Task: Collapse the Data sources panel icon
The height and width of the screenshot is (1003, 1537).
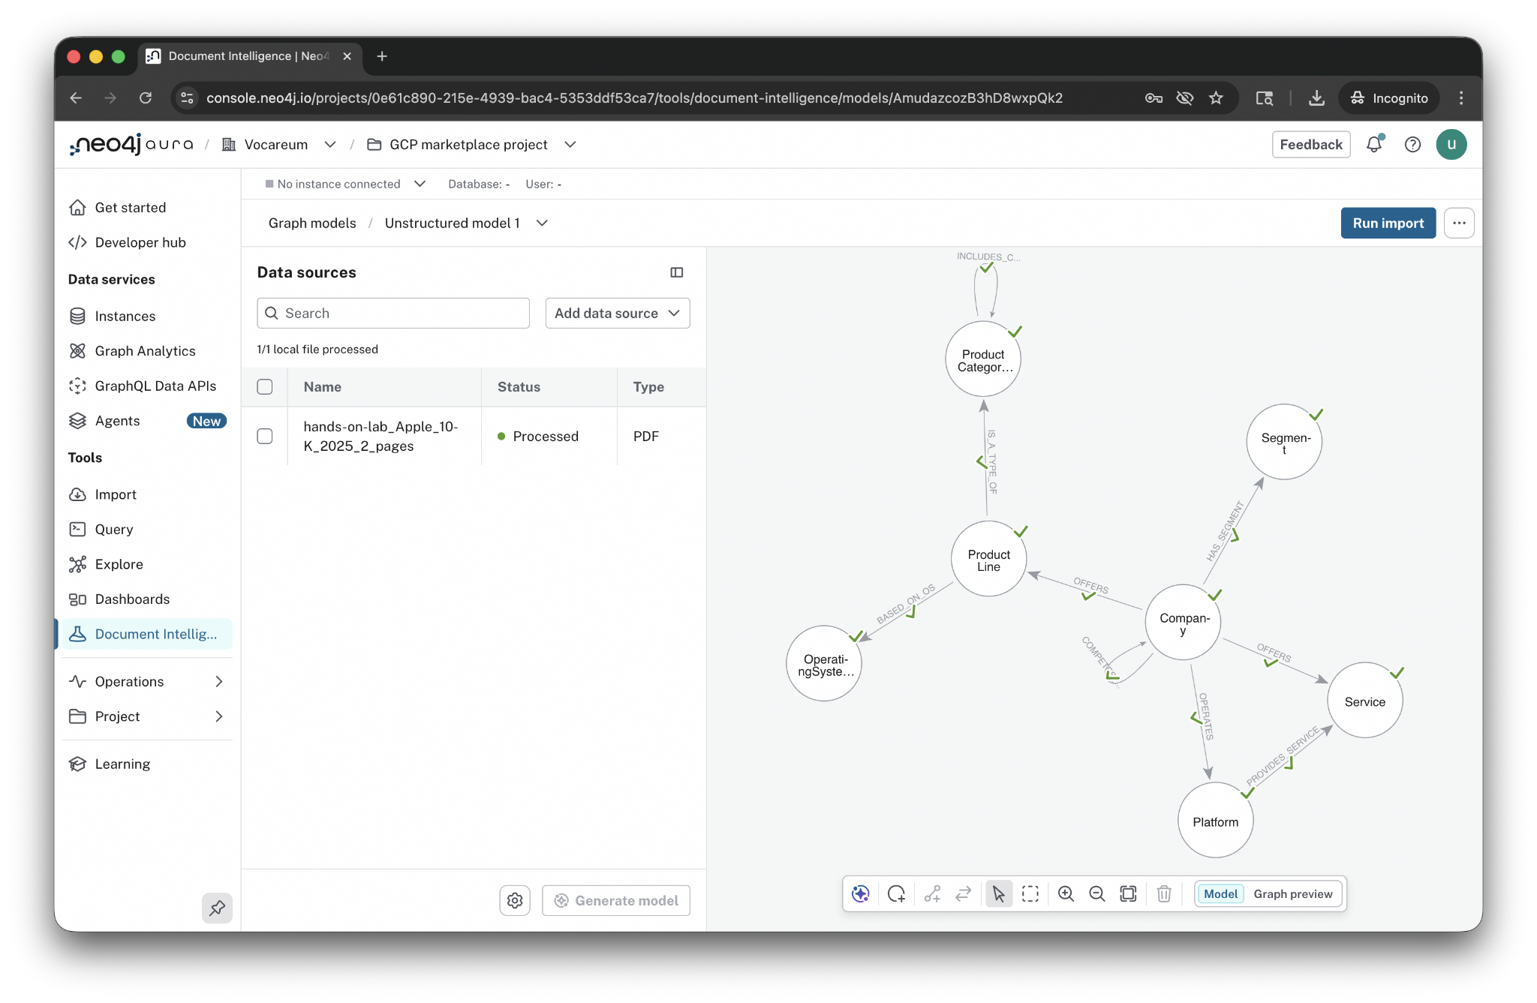Action: pyautogui.click(x=677, y=272)
